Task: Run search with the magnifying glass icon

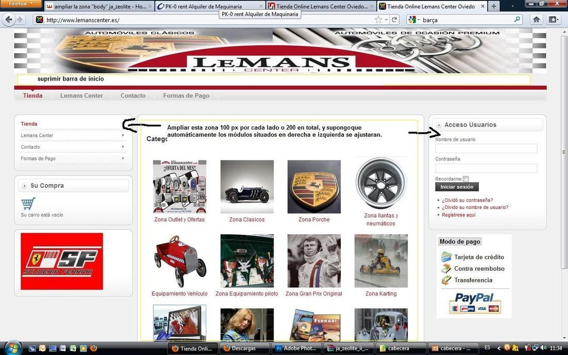Action: coord(517,19)
